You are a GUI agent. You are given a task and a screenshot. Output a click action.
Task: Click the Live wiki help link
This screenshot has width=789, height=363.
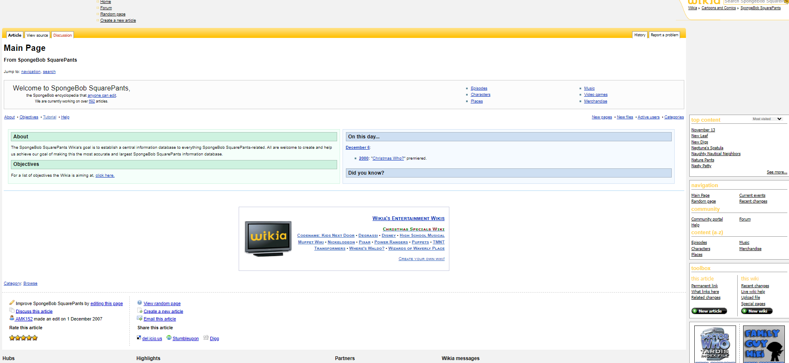753,292
